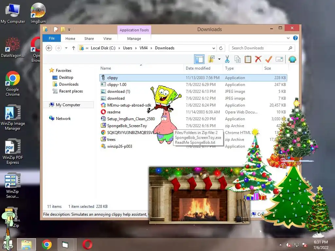Click the Application Tools contextual tab

click(134, 30)
